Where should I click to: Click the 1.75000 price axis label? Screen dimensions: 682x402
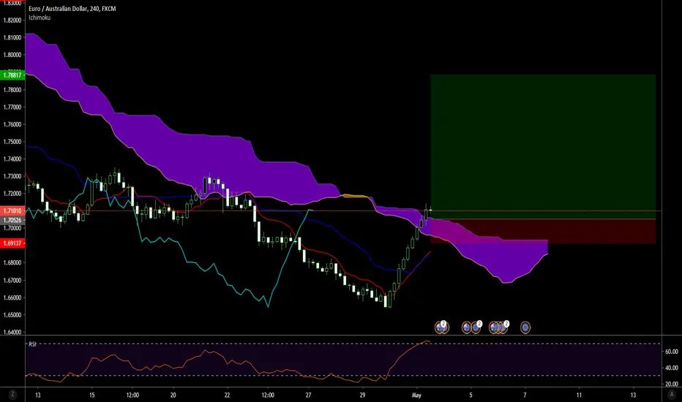(12, 142)
